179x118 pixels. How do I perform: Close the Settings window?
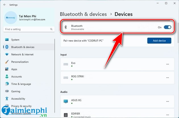point(174,3)
